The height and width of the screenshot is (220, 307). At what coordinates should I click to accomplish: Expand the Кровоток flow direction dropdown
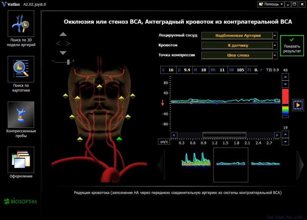[x=275, y=46]
